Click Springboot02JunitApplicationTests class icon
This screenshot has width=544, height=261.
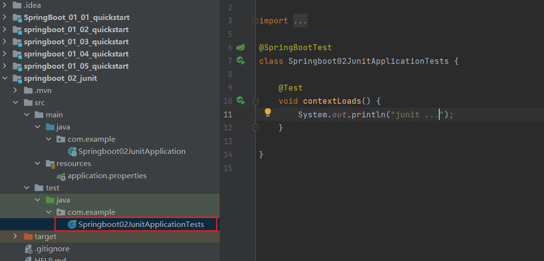pyautogui.click(x=73, y=224)
